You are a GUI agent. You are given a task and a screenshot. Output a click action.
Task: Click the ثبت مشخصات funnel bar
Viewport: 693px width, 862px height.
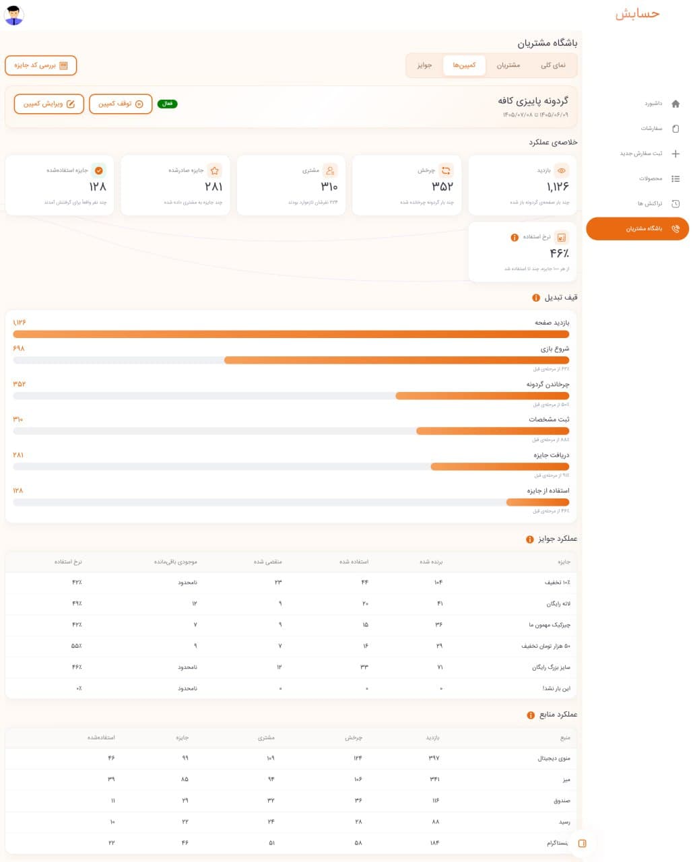291,431
